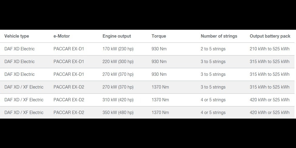296x148 pixels.
Task: Select the e-Motor column header
Action: tap(62, 36)
